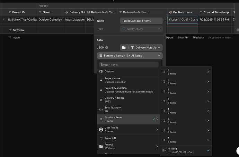Click the Del Note Items column icon
This screenshot has width=239, height=157.
pos(170,12)
